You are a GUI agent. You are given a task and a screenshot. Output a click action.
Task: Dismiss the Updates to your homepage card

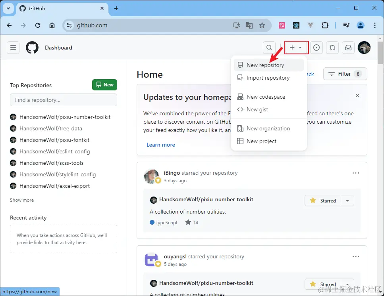[357, 95]
